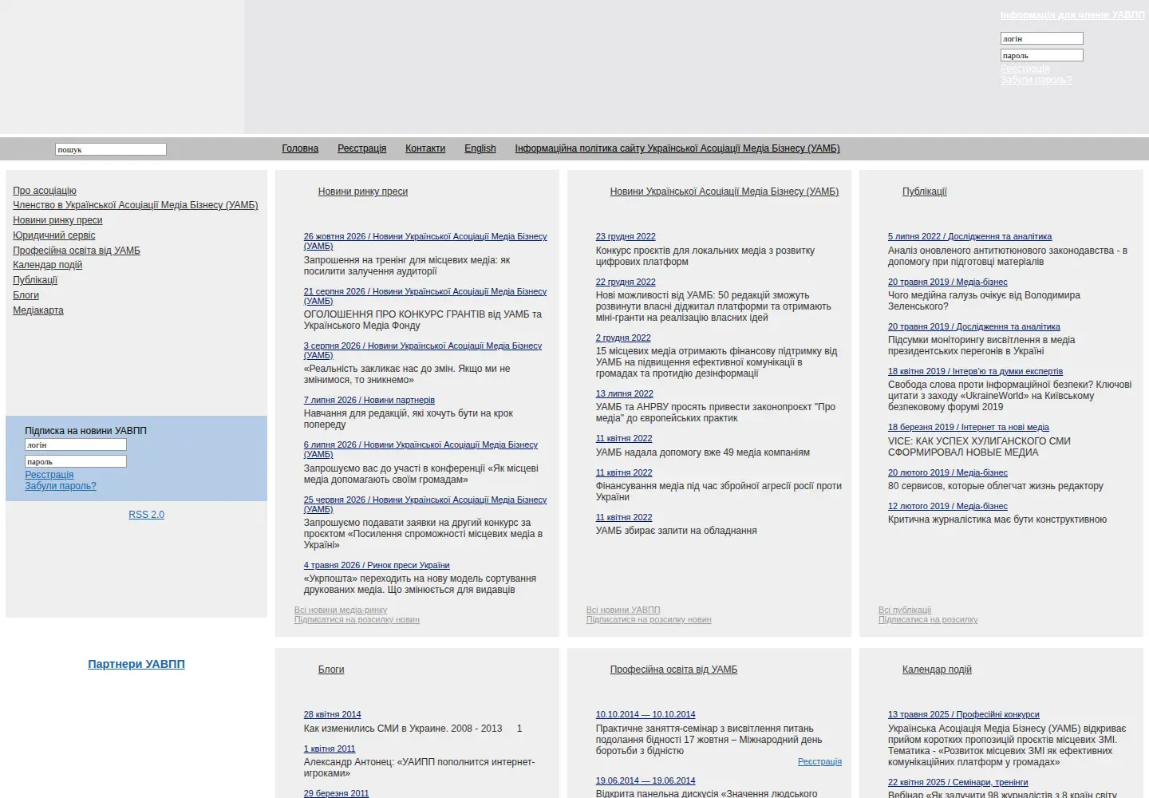
Task: Click the subscription panel логін field
Action: tap(76, 444)
